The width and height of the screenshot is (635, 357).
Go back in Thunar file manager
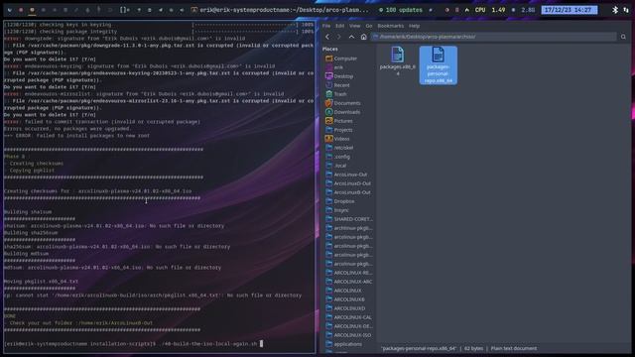tap(327, 37)
